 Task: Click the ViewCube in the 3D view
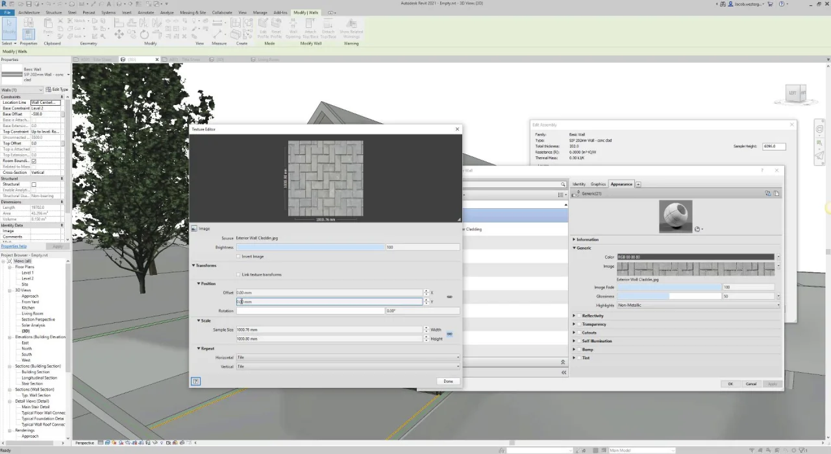tap(796, 94)
